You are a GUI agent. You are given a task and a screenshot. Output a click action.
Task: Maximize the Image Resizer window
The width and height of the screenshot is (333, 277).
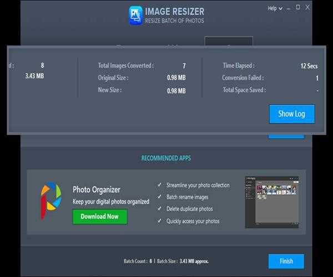tap(297, 8)
